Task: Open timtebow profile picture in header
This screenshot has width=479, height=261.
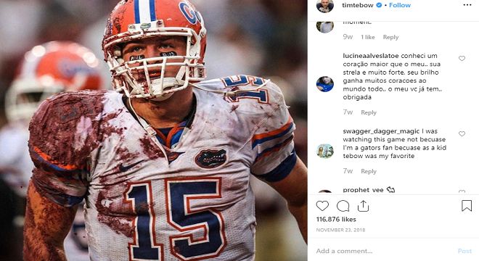Action: coord(324,6)
